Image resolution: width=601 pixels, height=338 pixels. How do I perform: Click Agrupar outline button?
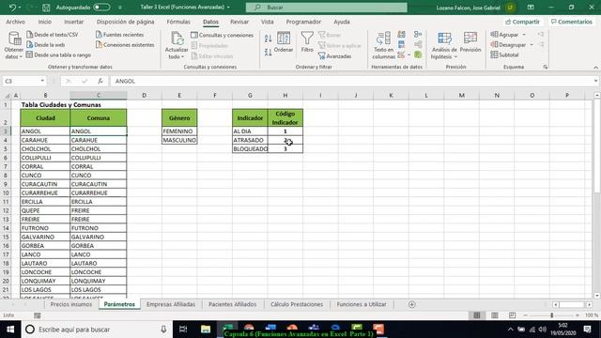coord(504,35)
